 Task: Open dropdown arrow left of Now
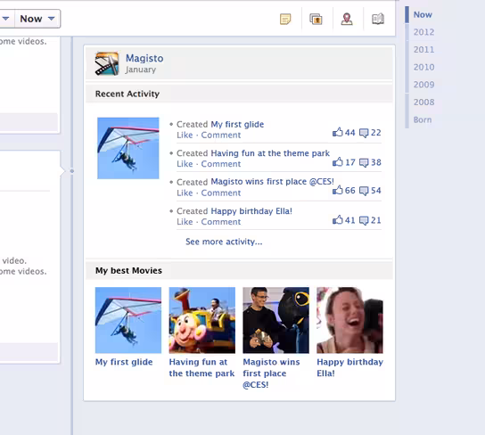[6, 19]
